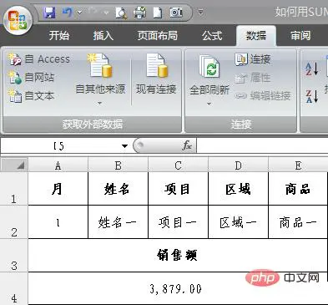This screenshot has height=305, width=328.
Task: Select column C header
Action: 178,165
